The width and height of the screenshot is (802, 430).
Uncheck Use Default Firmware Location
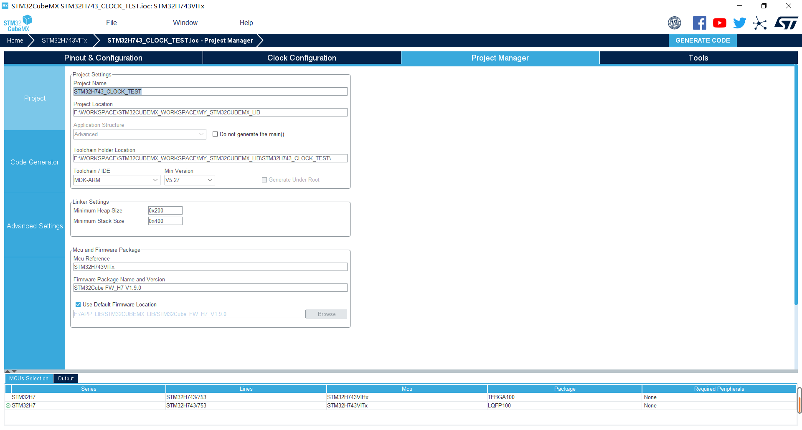click(x=78, y=304)
